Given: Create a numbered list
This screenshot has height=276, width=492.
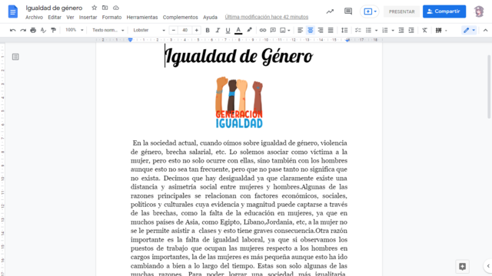Looking at the screenshot, I should [x=385, y=30].
